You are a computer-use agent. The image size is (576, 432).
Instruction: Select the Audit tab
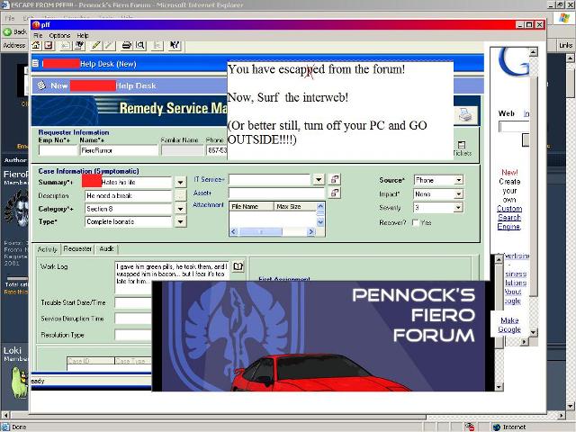pyautogui.click(x=106, y=249)
